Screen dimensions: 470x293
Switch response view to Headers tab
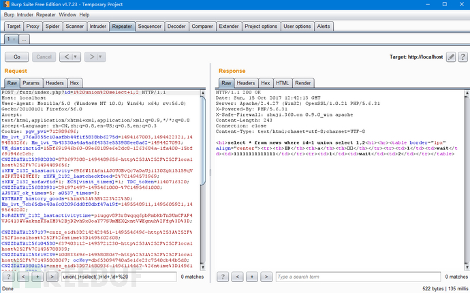coord(246,83)
